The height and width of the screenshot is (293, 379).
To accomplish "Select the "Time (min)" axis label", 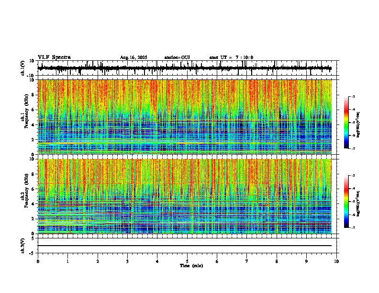I will (x=191, y=266).
